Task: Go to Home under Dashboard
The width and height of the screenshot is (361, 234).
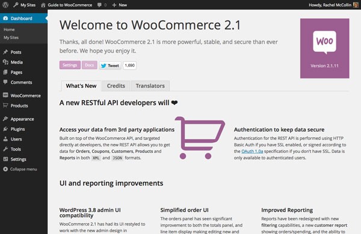Action: (x=9, y=29)
